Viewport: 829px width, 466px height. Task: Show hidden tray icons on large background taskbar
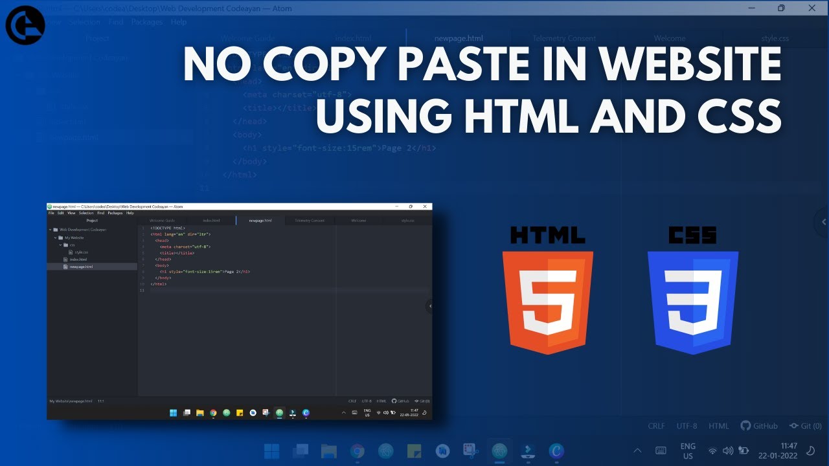(637, 450)
